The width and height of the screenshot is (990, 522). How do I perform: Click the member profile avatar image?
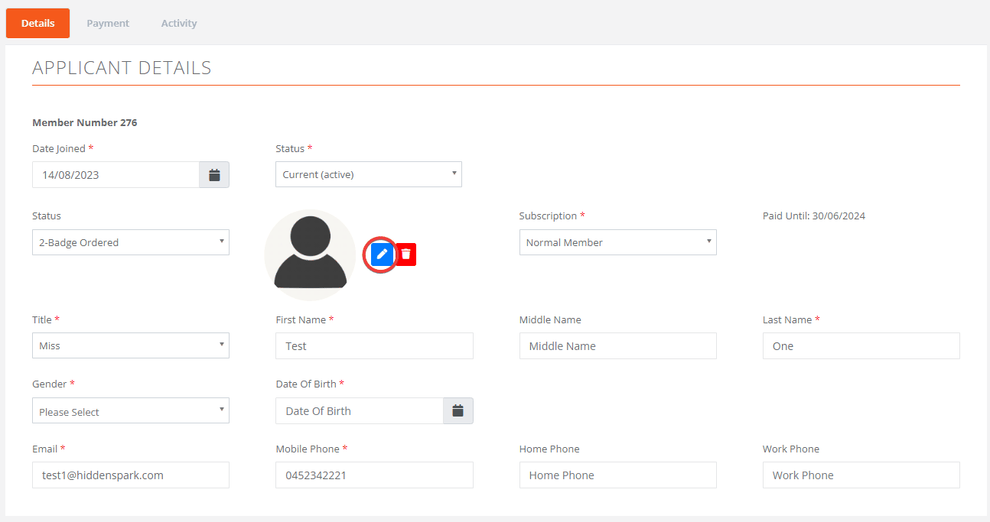tap(310, 255)
